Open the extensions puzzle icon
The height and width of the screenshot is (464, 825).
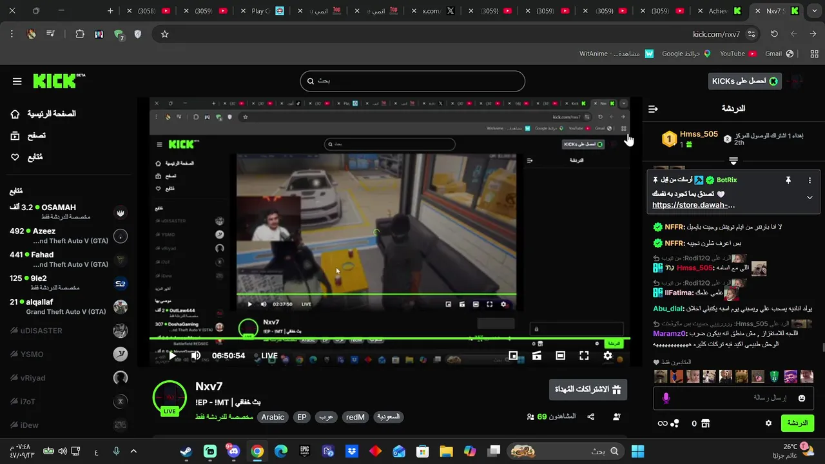[80, 34]
